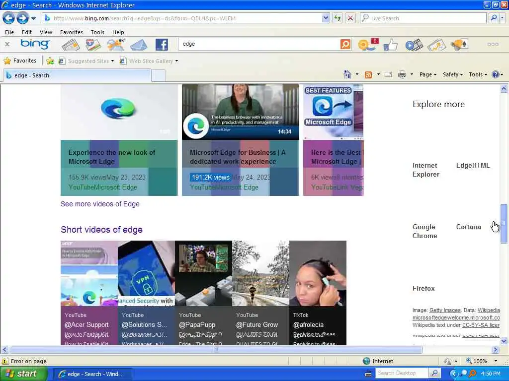Click the EdgeHTML explore-more link
The width and height of the screenshot is (509, 381).
pyautogui.click(x=473, y=165)
